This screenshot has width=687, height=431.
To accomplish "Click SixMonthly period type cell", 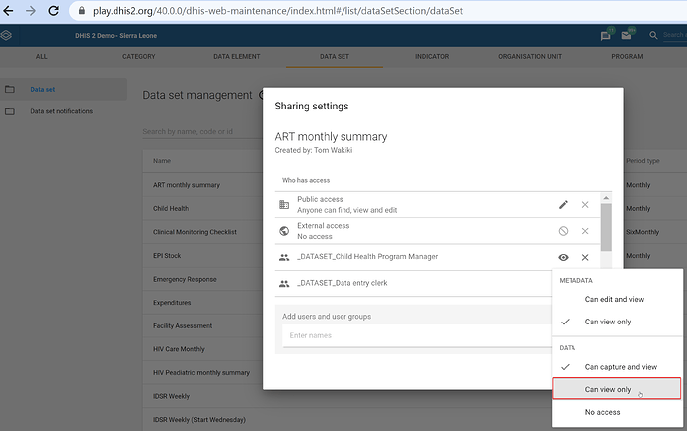I will [642, 232].
